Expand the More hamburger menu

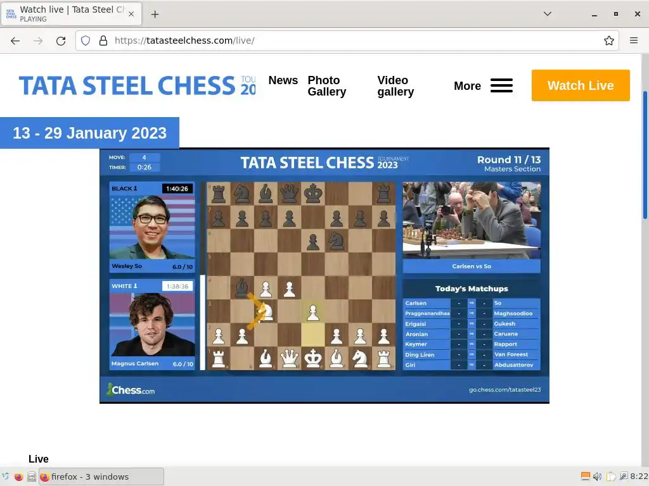[483, 85]
